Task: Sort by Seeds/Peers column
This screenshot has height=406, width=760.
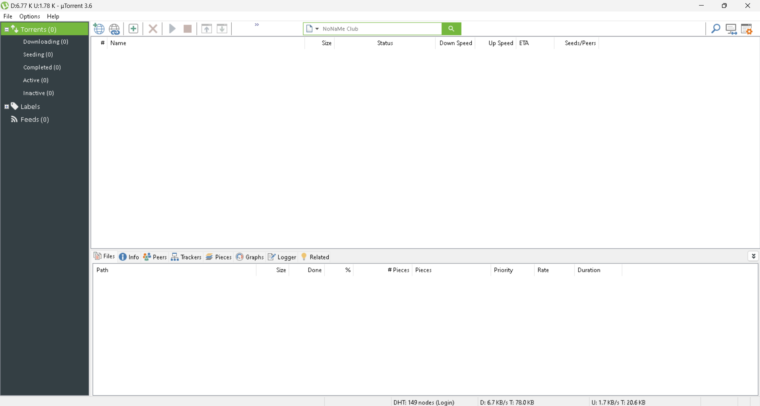Action: (x=577, y=43)
